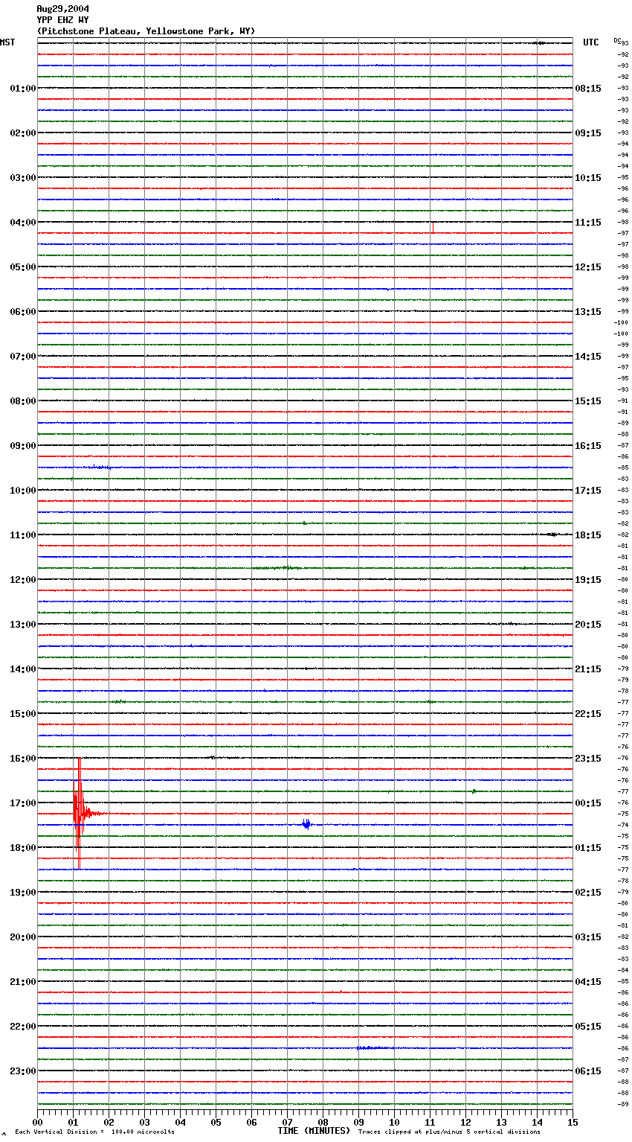Click the 06:00 MST time label
The image size is (632, 1142).
[x=23, y=312]
